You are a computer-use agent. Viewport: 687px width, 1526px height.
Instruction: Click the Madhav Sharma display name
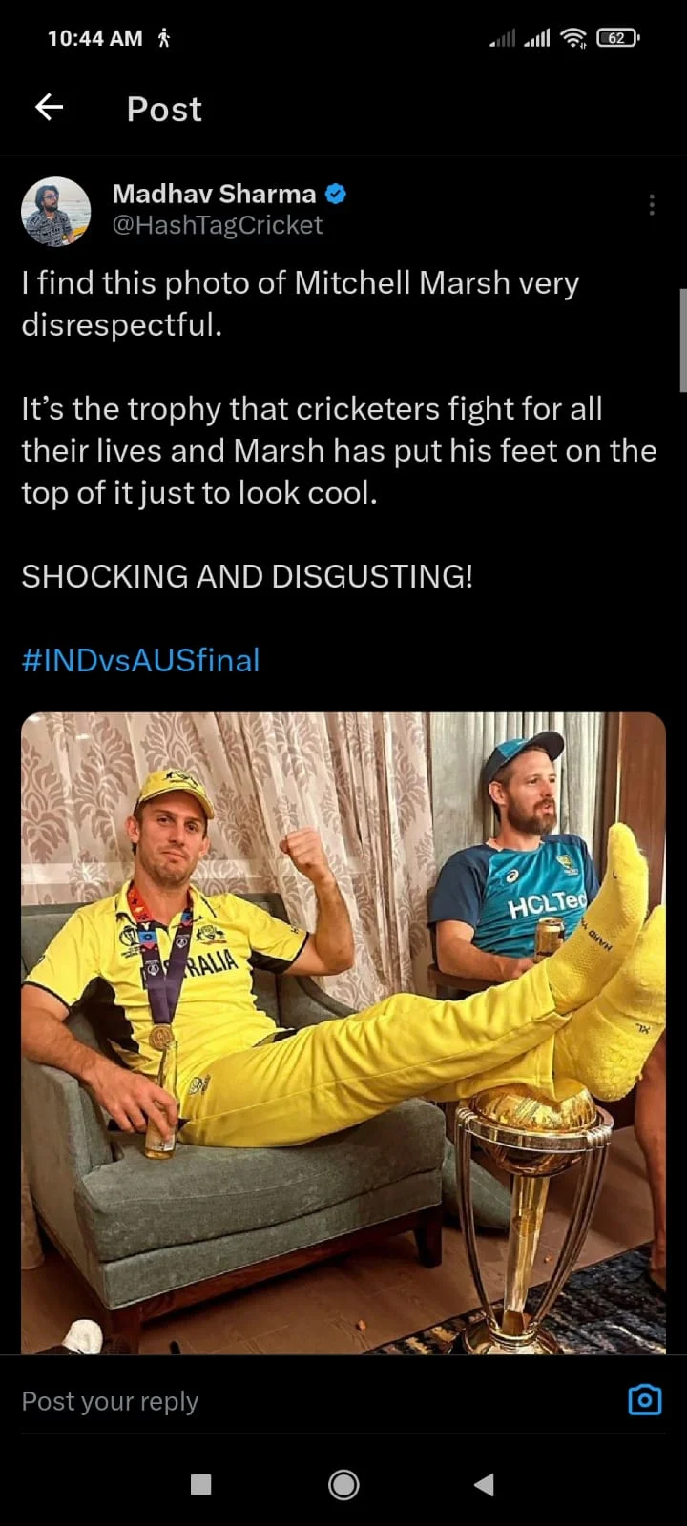tap(214, 194)
